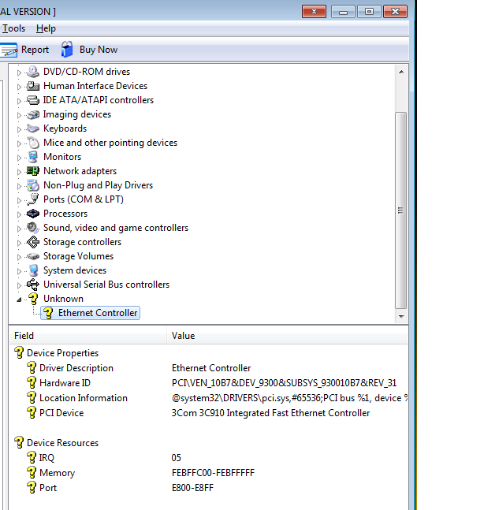
Task: Click the DVD/CD-ROM drives disc icon
Action: point(33,71)
